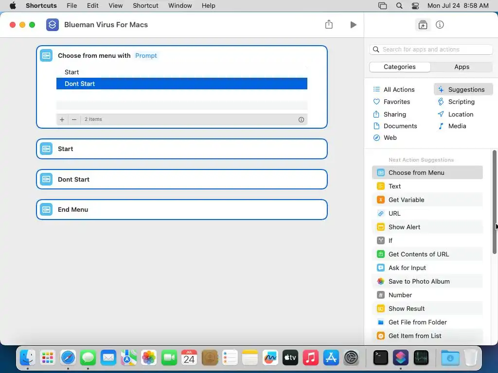Click the info icon in the menu items bar
Viewport: 498px width, 373px height.
pyautogui.click(x=301, y=119)
